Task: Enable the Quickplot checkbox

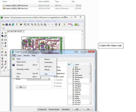Action: coord(55,80)
